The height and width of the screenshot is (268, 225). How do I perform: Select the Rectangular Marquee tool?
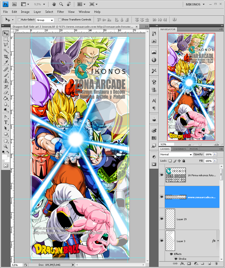tap(6, 39)
